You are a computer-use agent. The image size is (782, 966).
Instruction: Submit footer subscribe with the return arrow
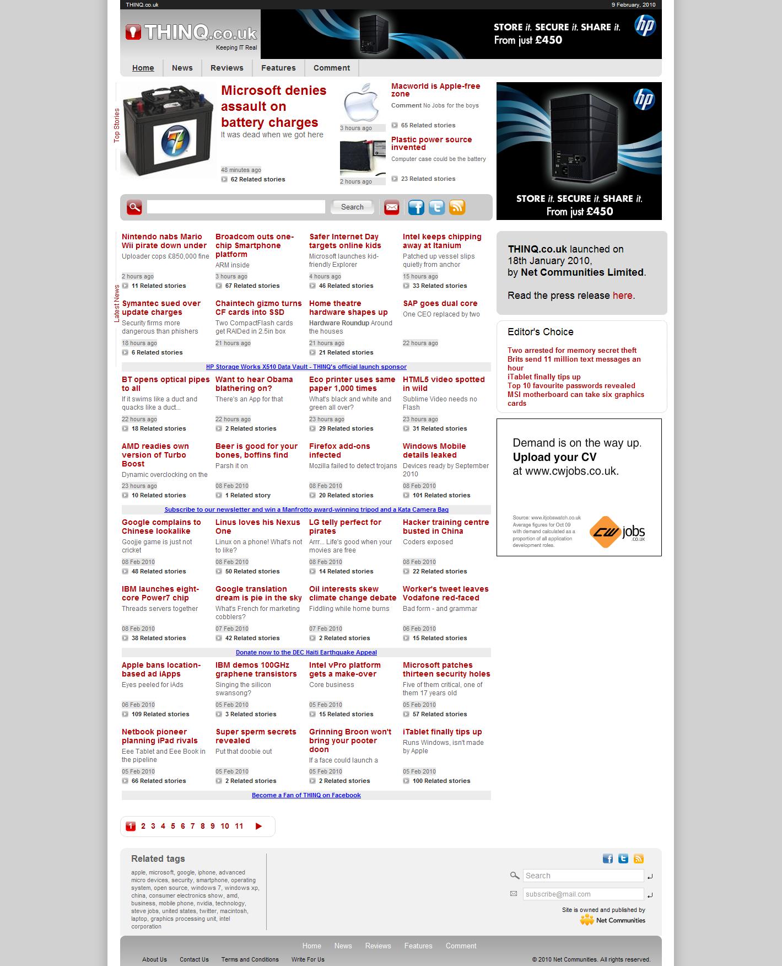[x=650, y=895]
